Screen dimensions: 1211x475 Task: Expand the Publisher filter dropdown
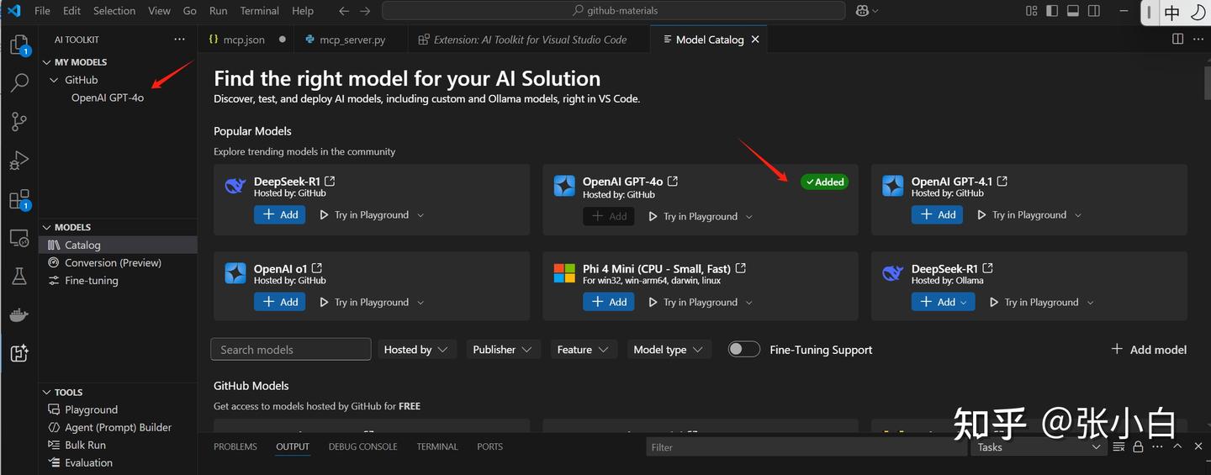click(x=502, y=350)
